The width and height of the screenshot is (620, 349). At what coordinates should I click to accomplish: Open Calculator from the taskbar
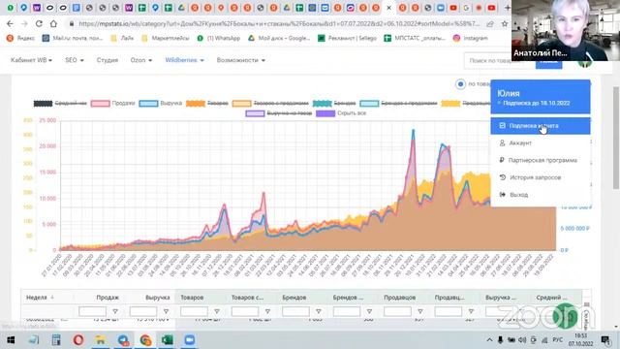point(56,340)
